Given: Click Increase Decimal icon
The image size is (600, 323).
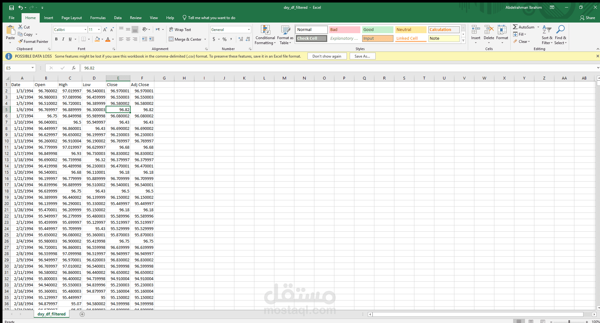Looking at the screenshot, I should pos(241,39).
